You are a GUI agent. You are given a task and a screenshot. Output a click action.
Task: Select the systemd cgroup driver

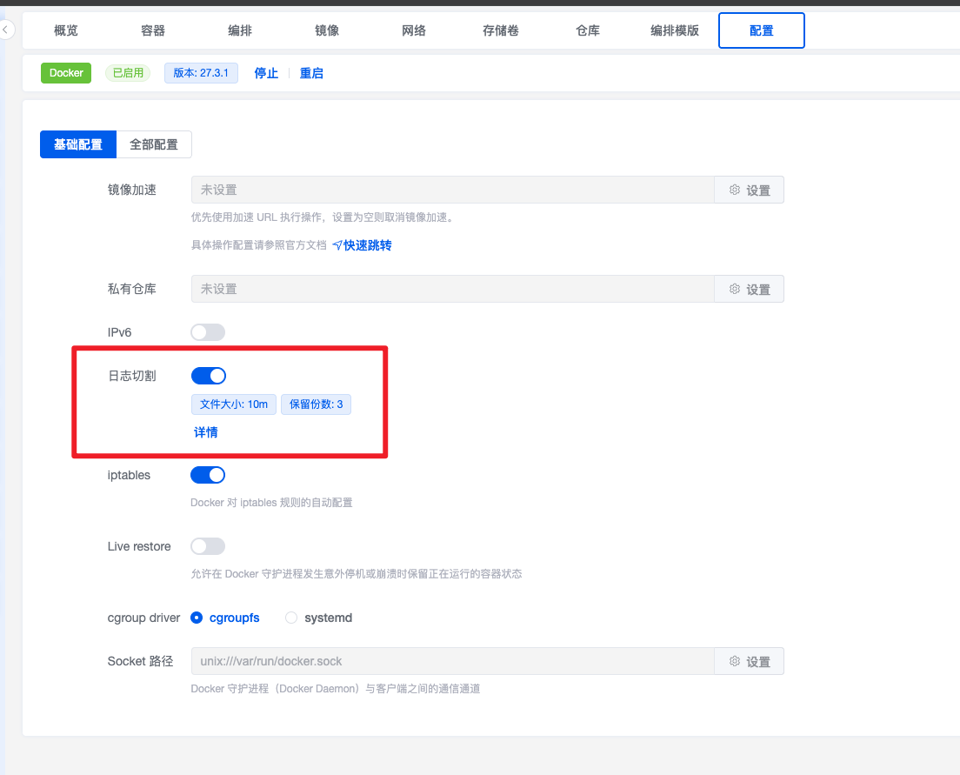[292, 618]
